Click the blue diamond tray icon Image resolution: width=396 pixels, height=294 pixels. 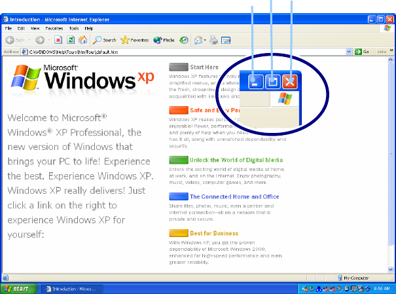[x=368, y=289]
